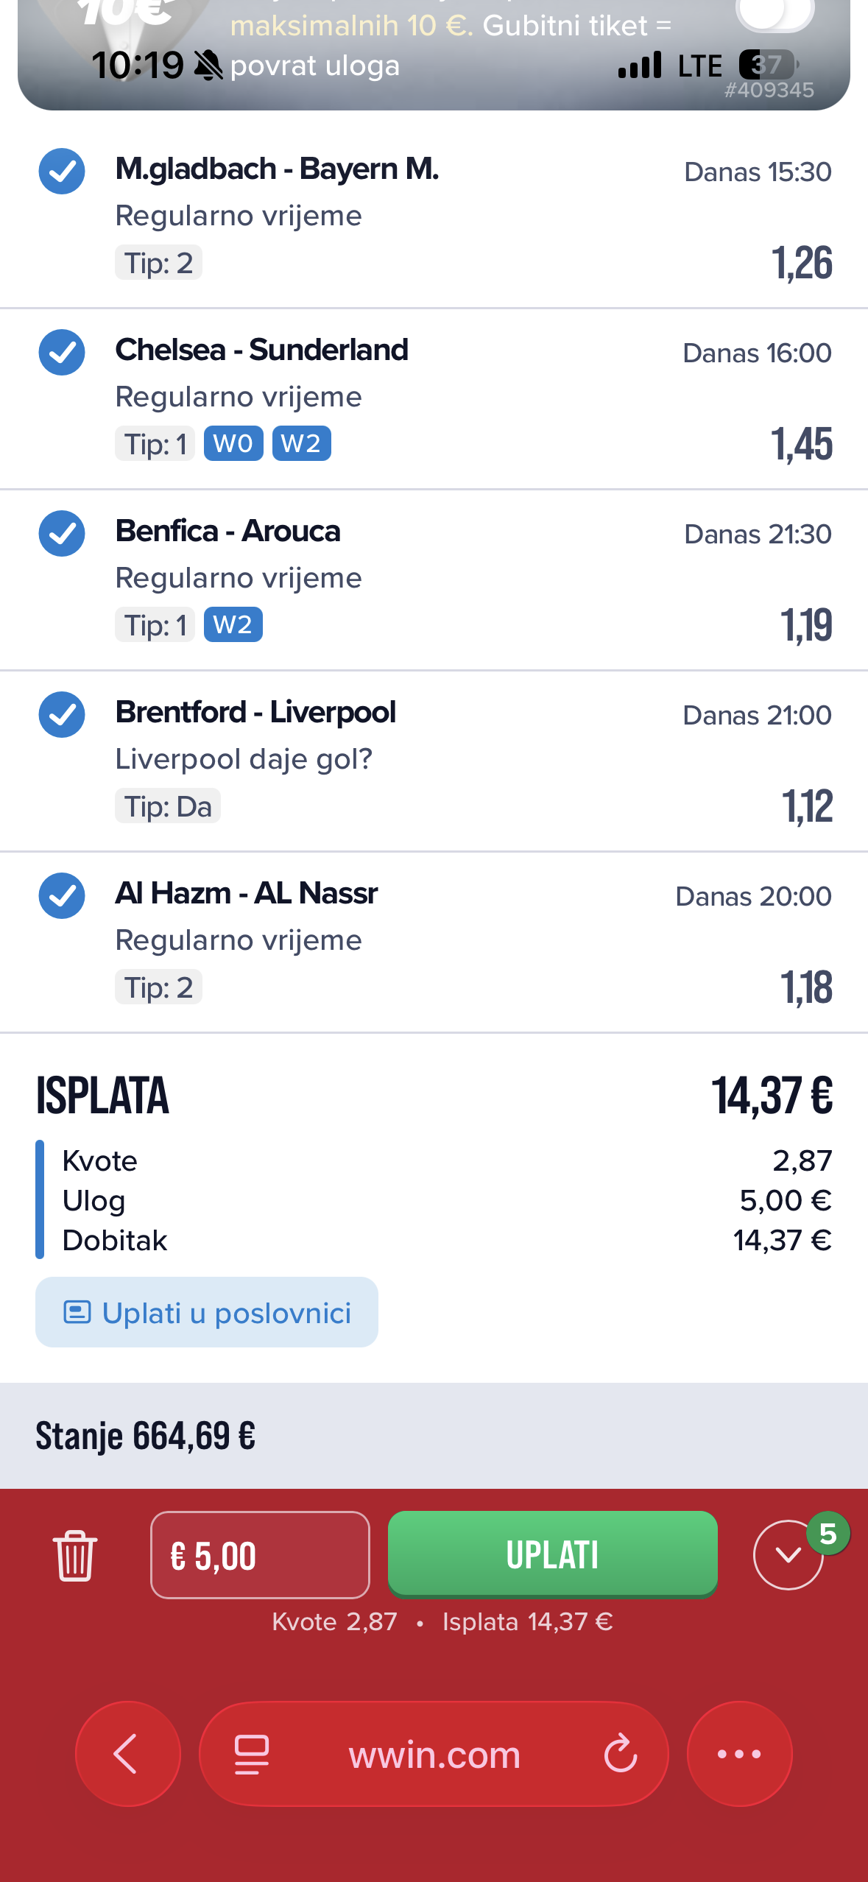Open browser more options menu
Screen dimensions: 868x1882
[739, 1754]
